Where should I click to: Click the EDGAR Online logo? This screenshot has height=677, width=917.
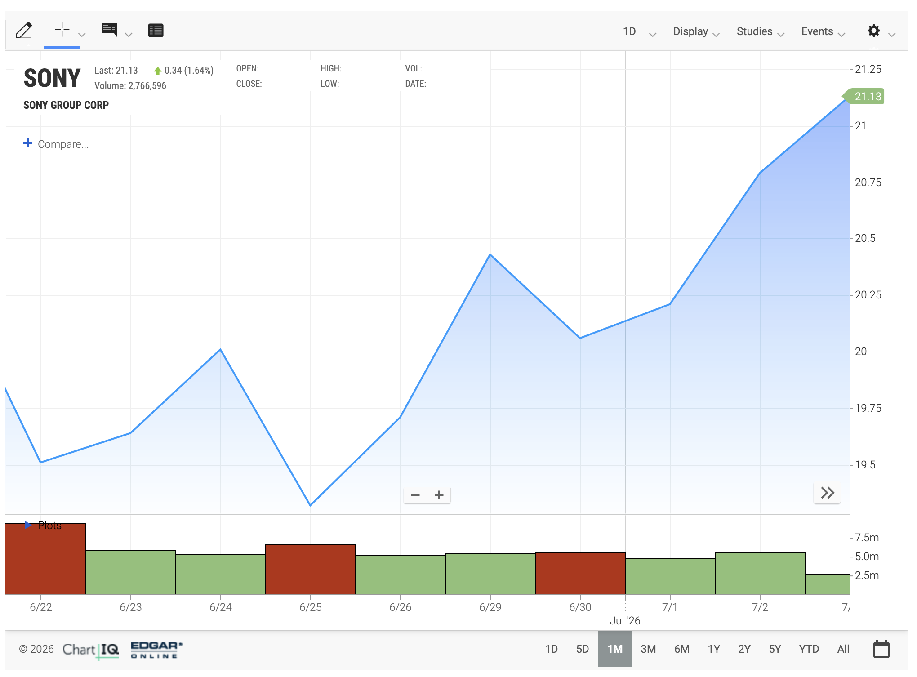pyautogui.click(x=156, y=650)
